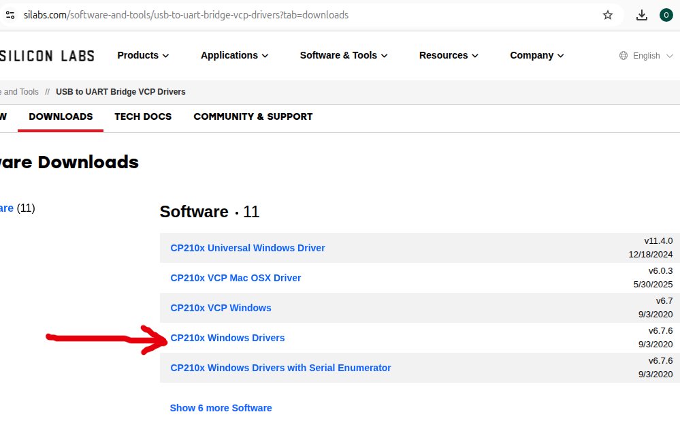This screenshot has width=680, height=427.
Task: Expand the Resources menu
Action: 449,55
